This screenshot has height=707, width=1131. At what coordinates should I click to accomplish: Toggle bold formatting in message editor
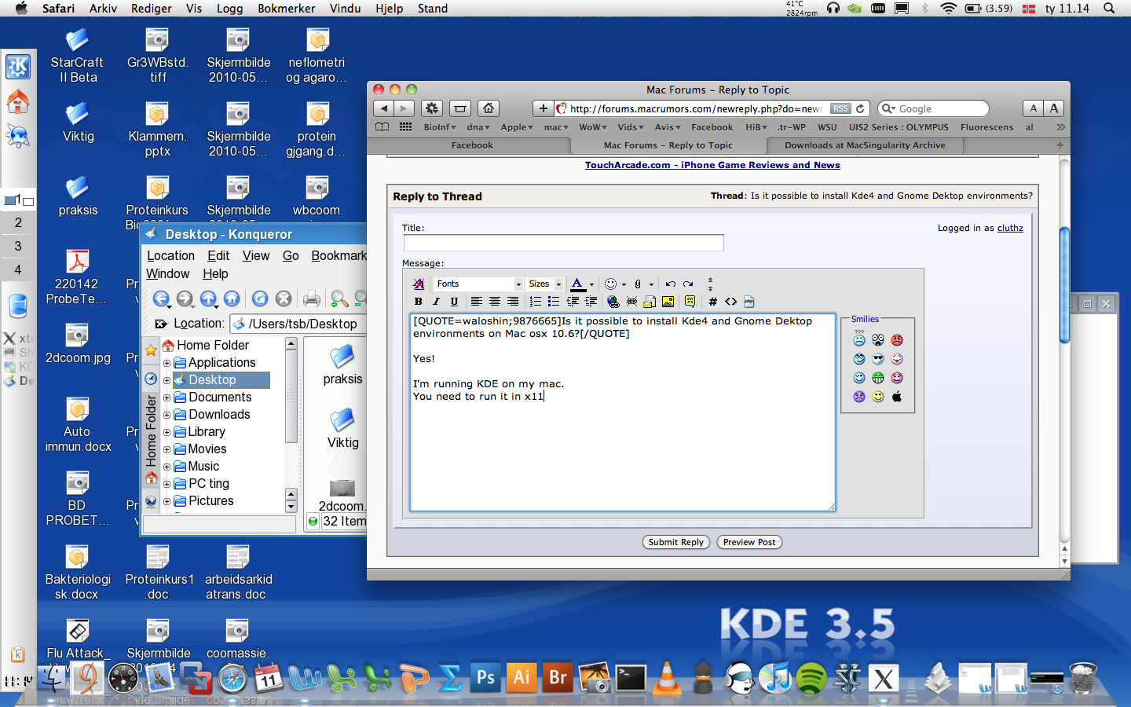[x=418, y=302]
